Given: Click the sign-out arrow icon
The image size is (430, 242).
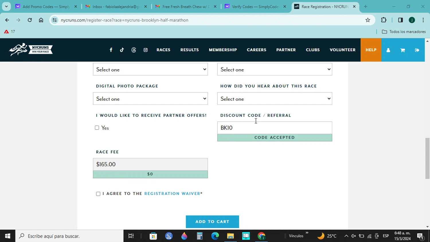Looking at the screenshot, I should 417,50.
